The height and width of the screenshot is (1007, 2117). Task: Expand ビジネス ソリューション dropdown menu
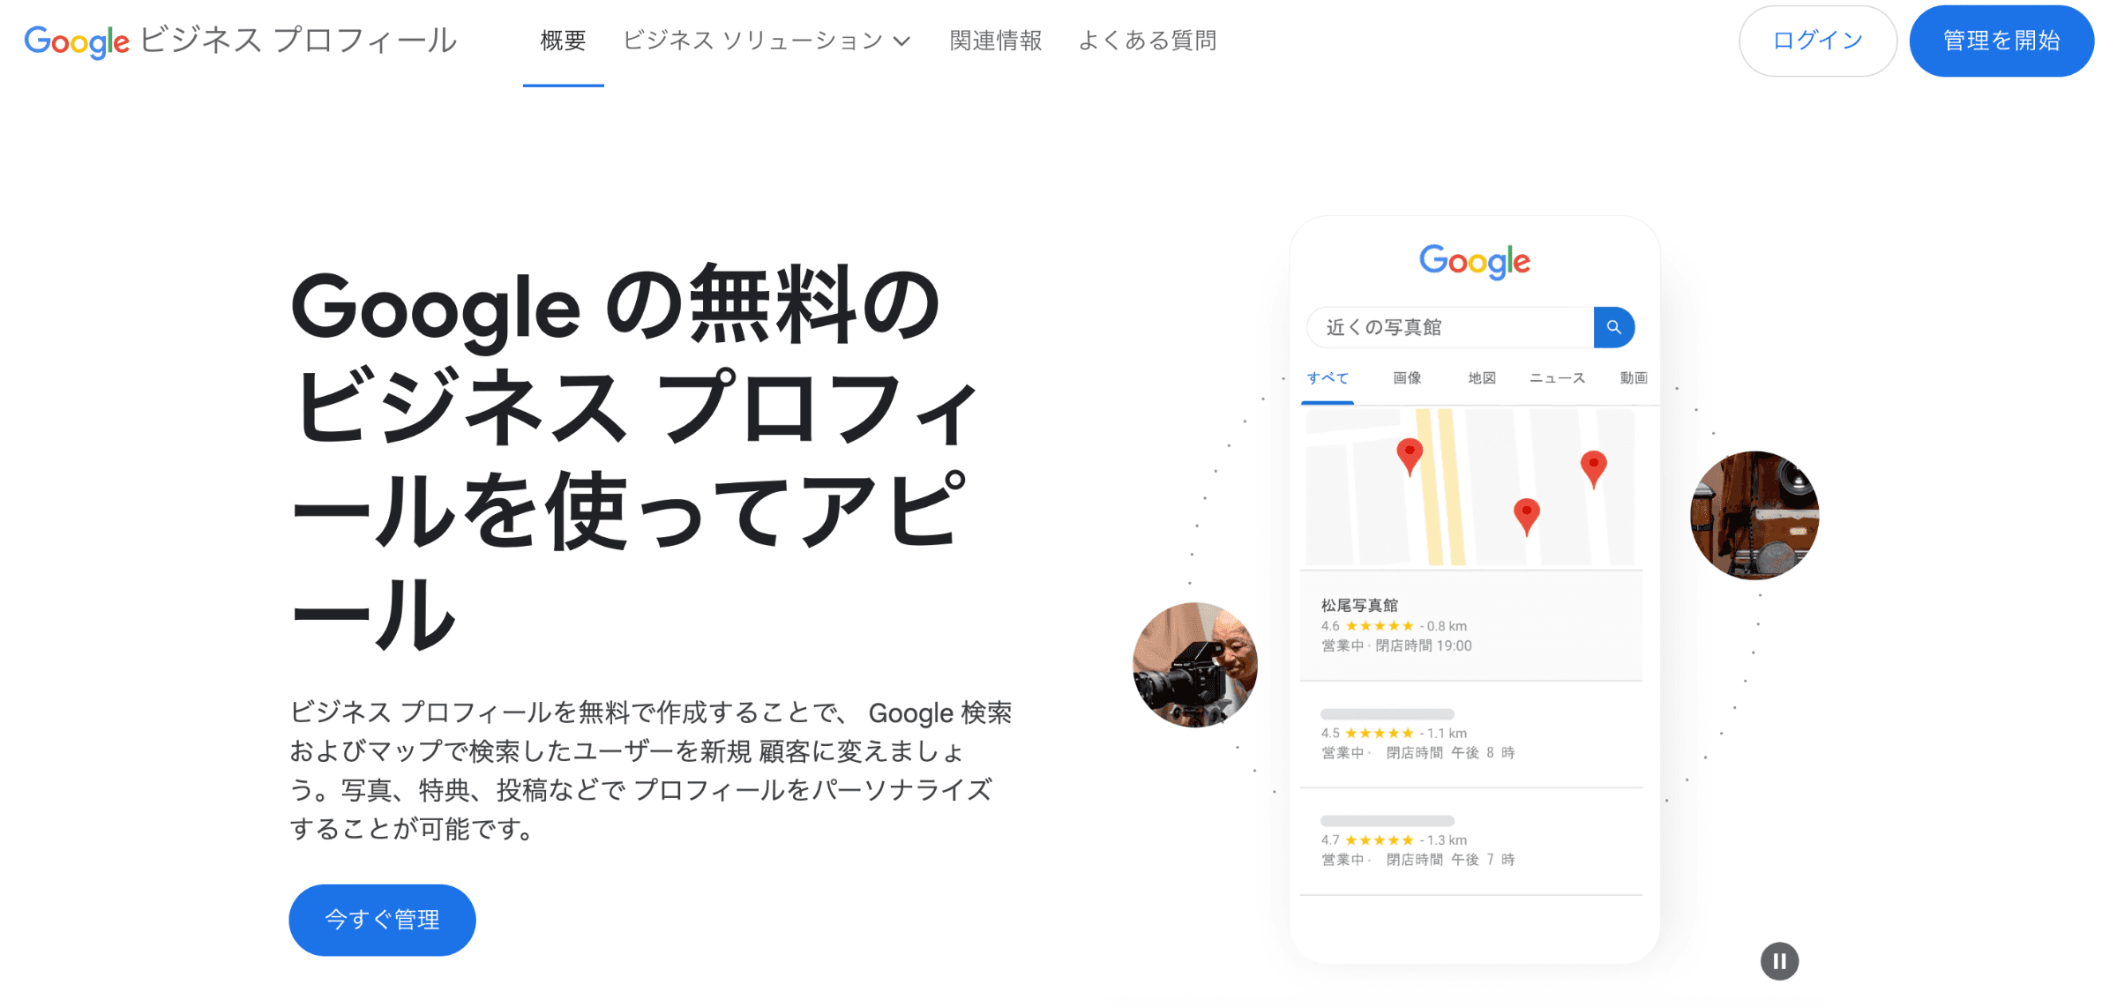click(766, 41)
